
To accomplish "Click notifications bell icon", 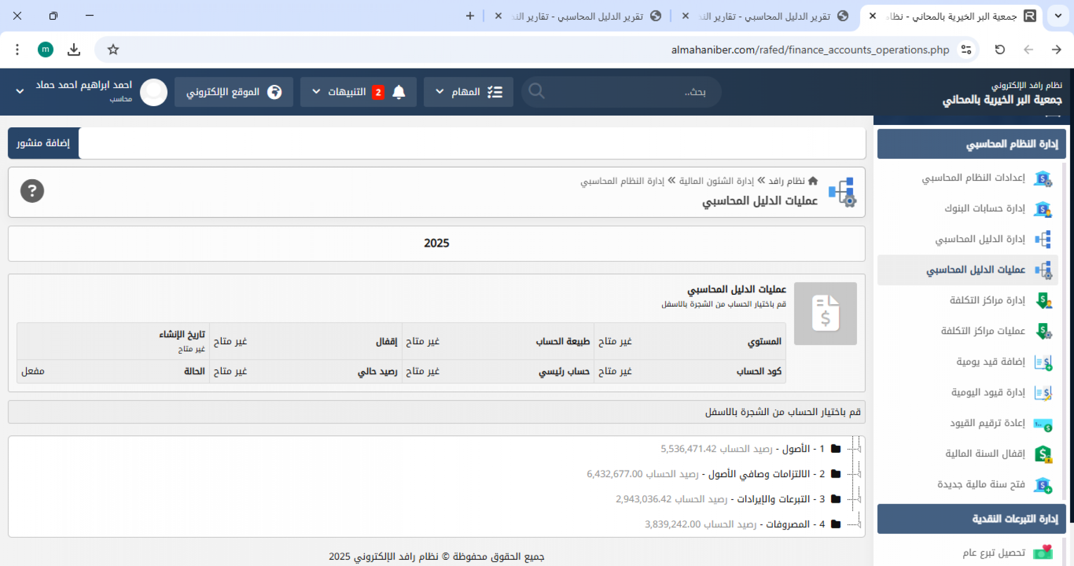I will click(x=399, y=92).
